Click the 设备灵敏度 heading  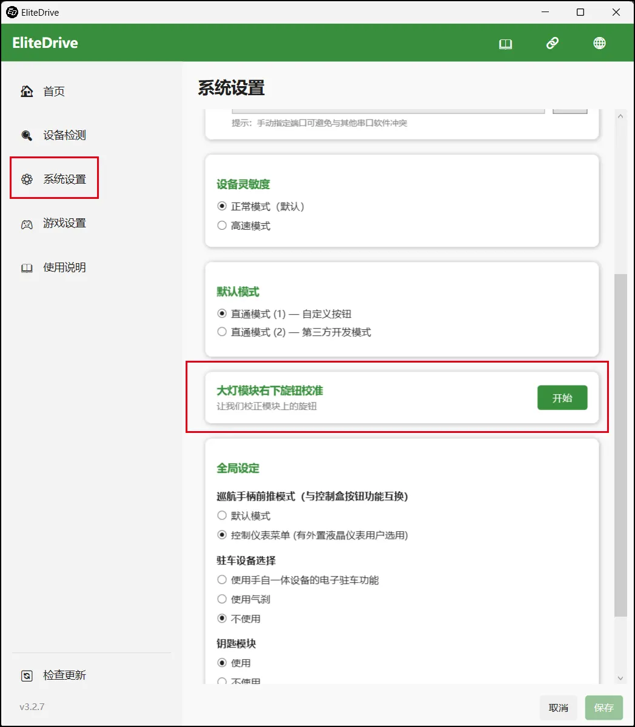[243, 184]
